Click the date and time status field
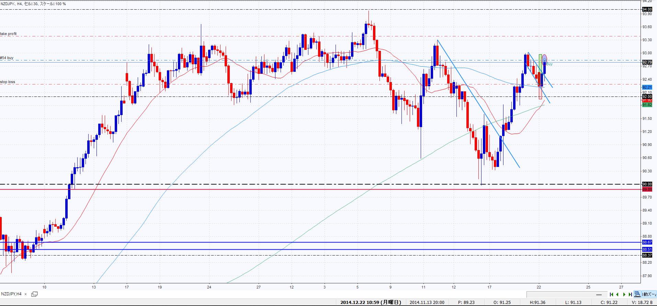 [371, 303]
